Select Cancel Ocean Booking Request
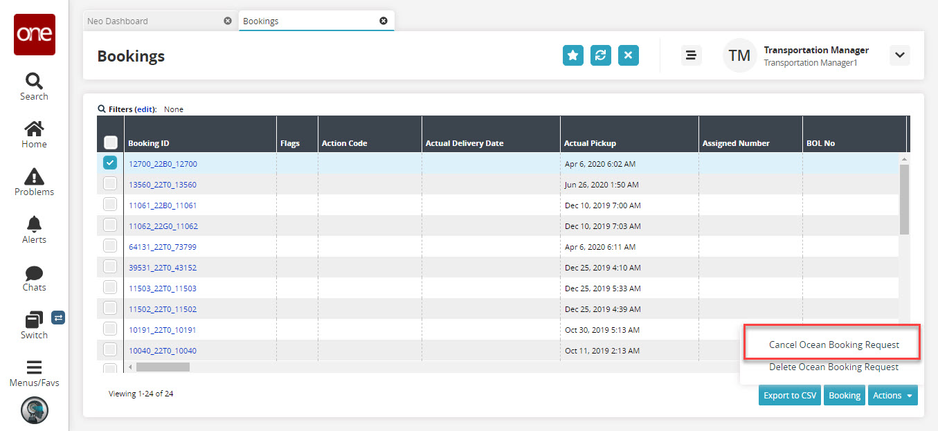Image resolution: width=938 pixels, height=431 pixels. (833, 345)
